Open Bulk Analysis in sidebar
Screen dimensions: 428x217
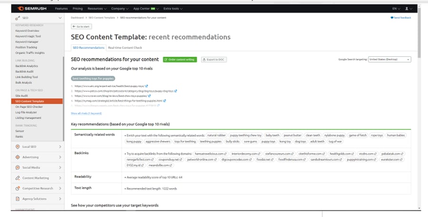point(24,82)
